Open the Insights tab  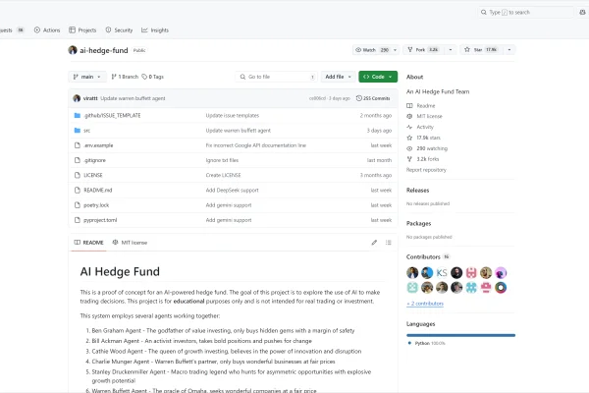[155, 30]
